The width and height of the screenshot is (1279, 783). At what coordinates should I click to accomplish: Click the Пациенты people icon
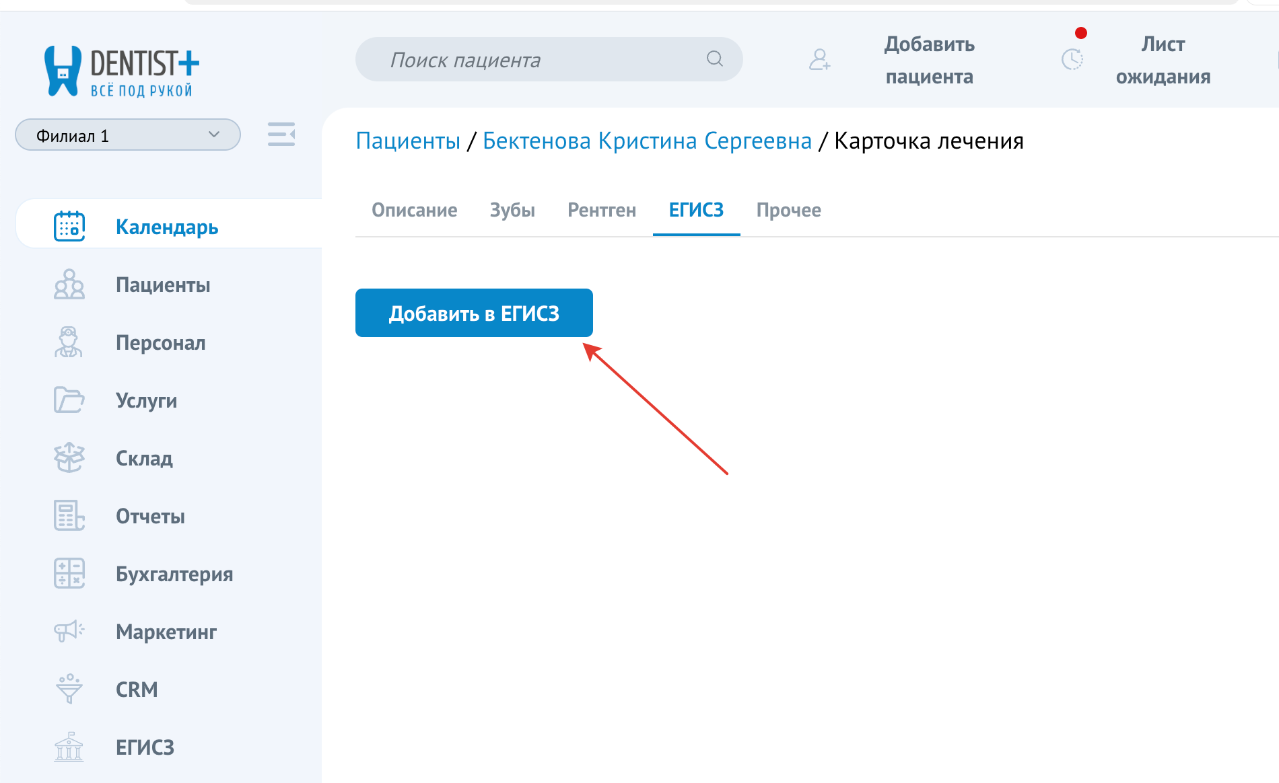pos(69,285)
